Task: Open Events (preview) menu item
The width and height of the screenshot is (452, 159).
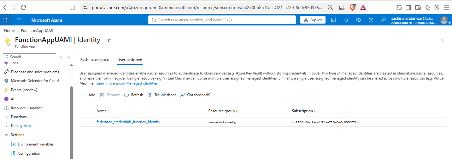Action: click(x=24, y=90)
